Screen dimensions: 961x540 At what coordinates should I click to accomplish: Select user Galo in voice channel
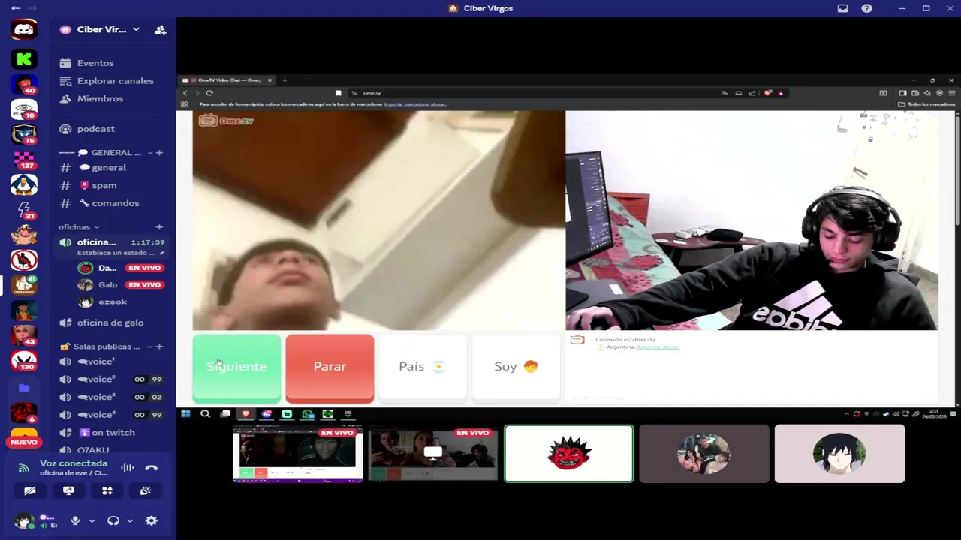coord(107,285)
